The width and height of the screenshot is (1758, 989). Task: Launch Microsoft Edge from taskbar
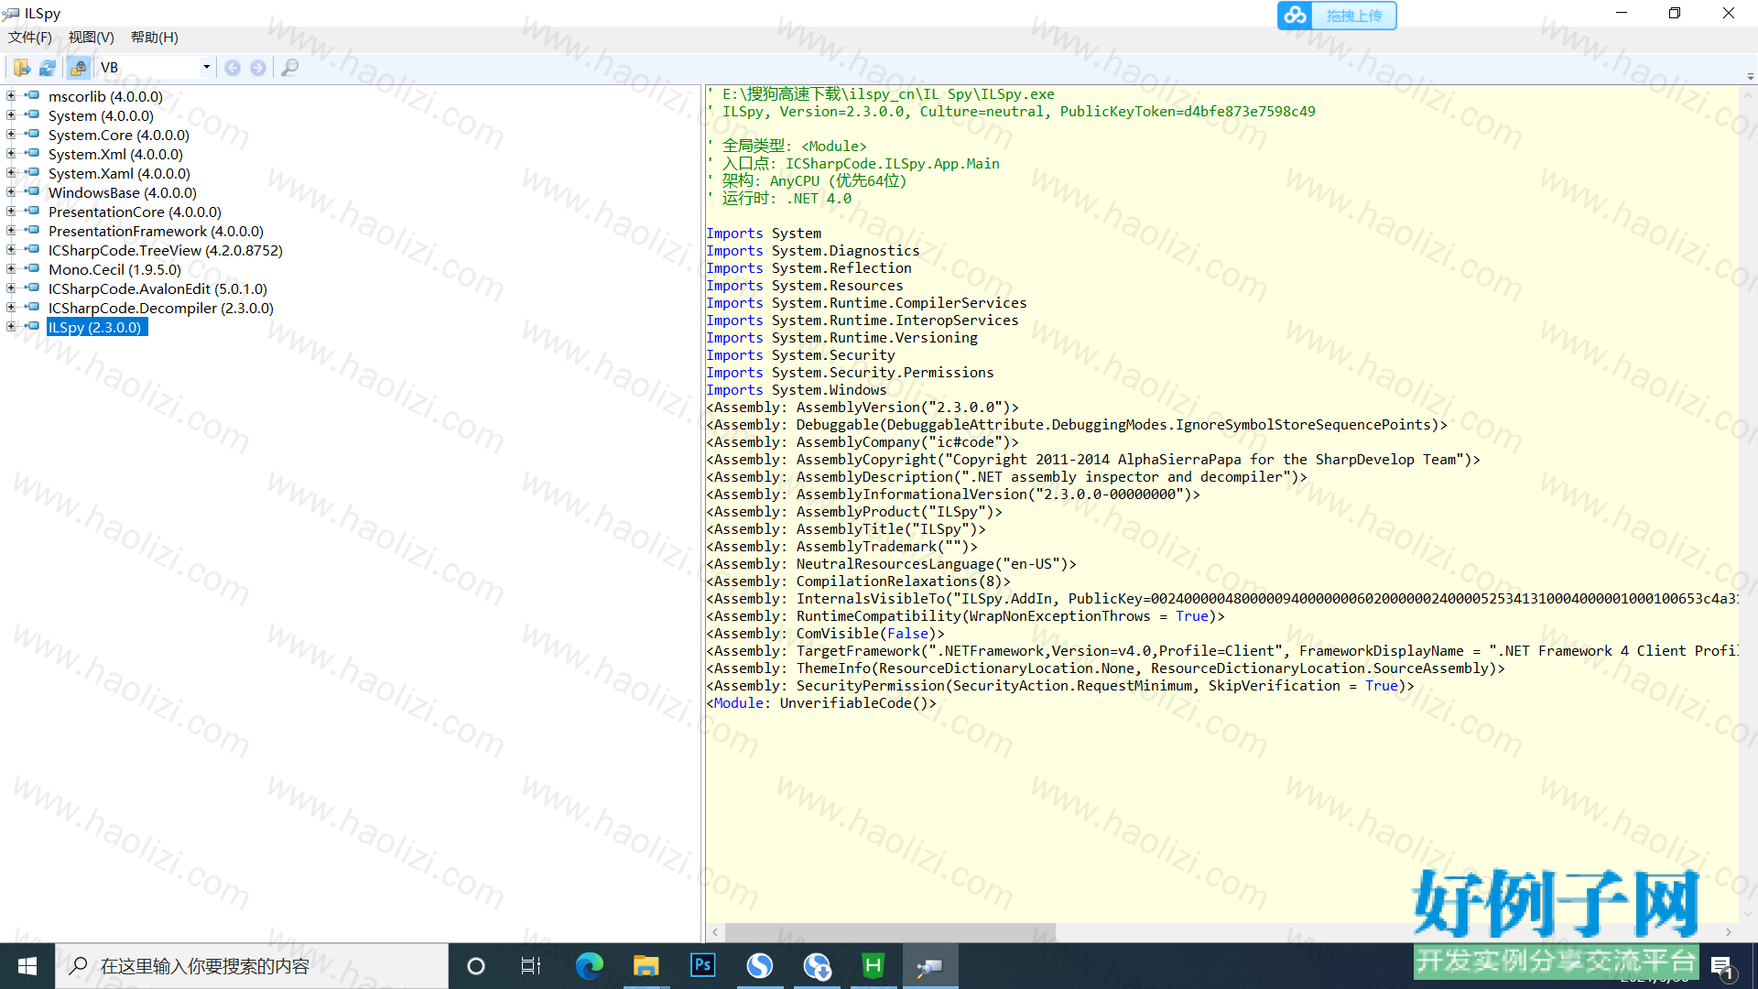pos(589,966)
